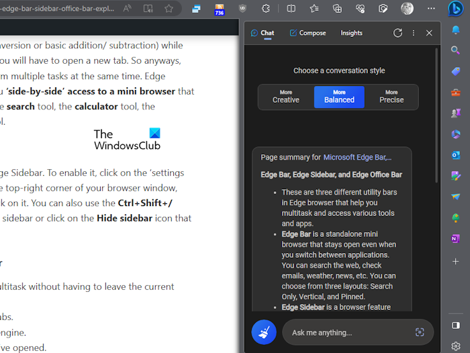Open the Microsoft Edge Bar page summary link
This screenshot has width=470, height=353.
pos(357,157)
